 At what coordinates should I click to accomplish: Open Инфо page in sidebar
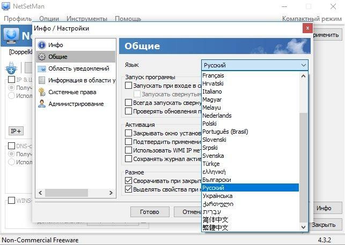pyautogui.click(x=76, y=45)
